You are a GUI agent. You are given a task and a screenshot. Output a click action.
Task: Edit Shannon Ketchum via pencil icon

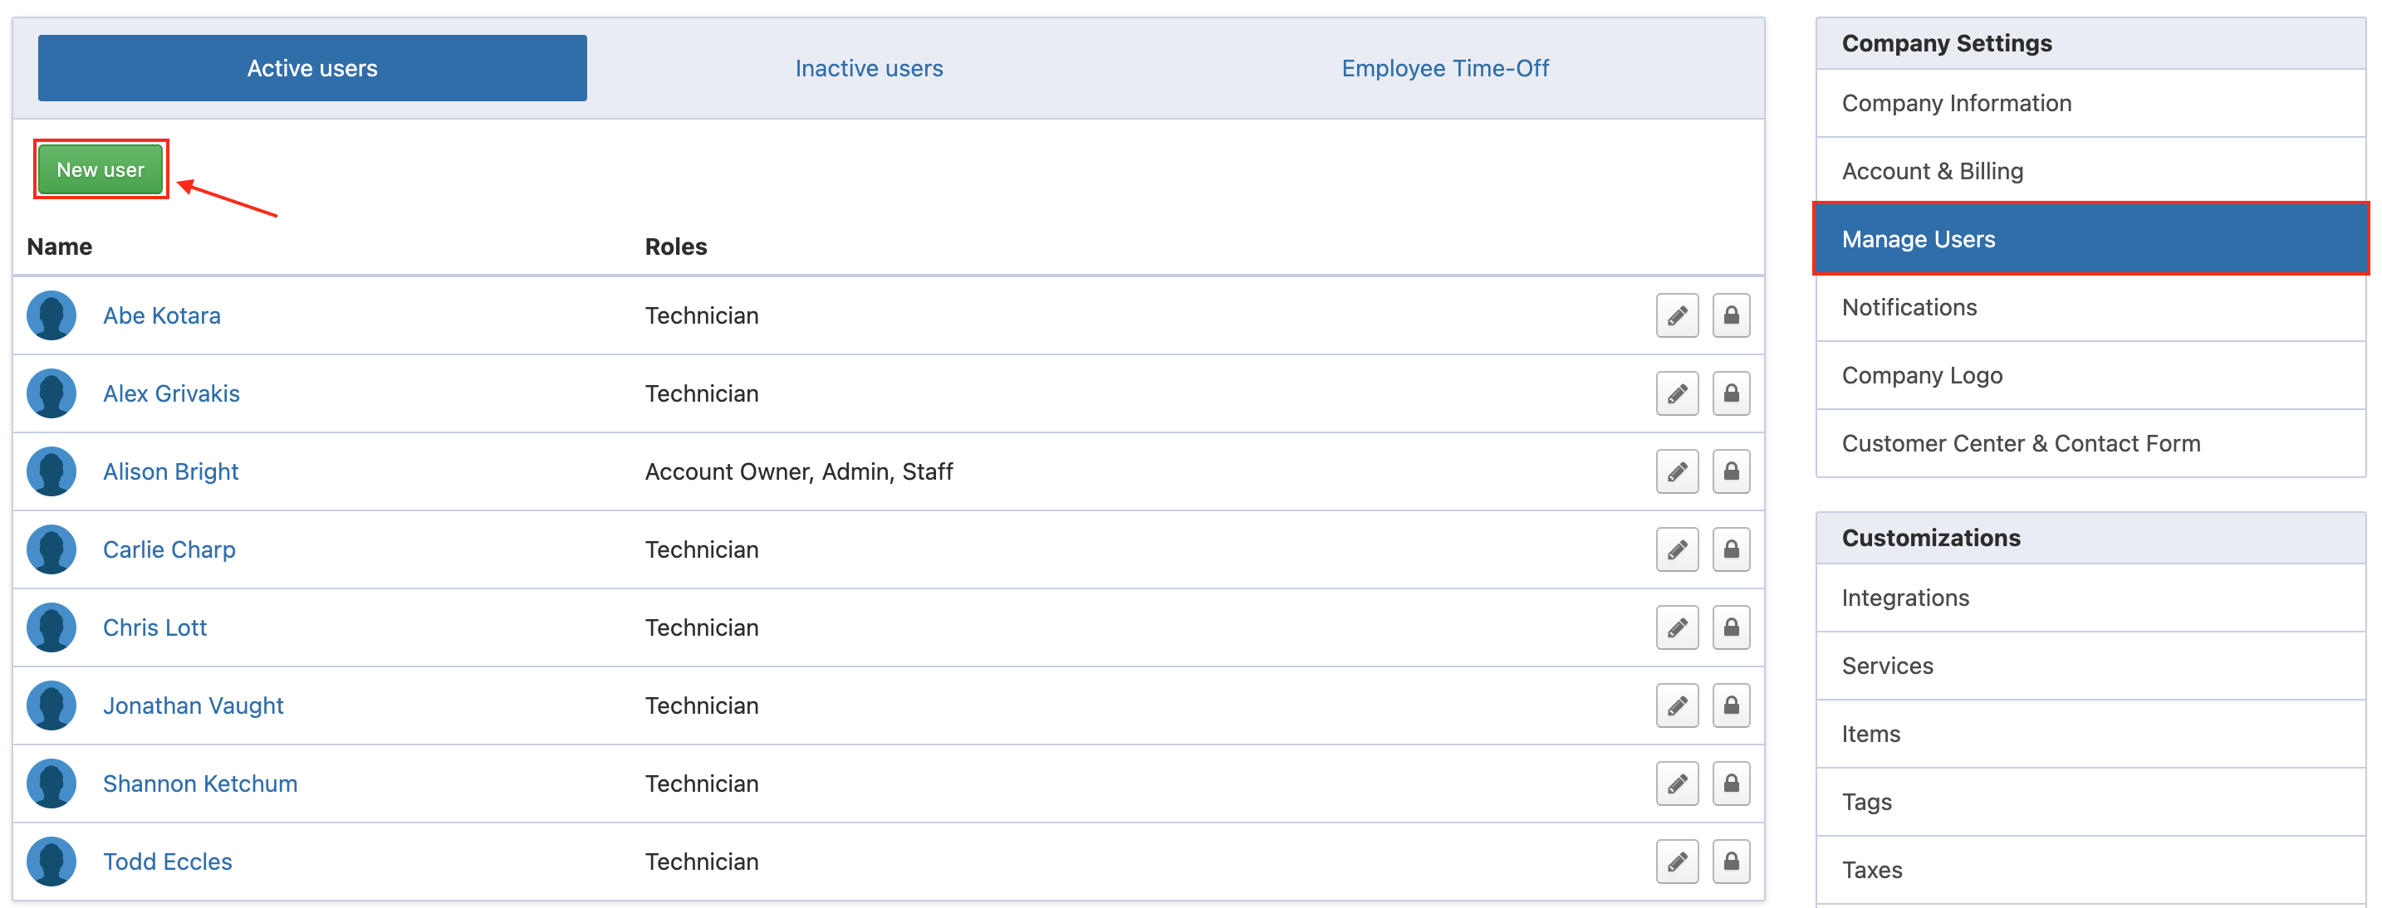click(x=1677, y=784)
